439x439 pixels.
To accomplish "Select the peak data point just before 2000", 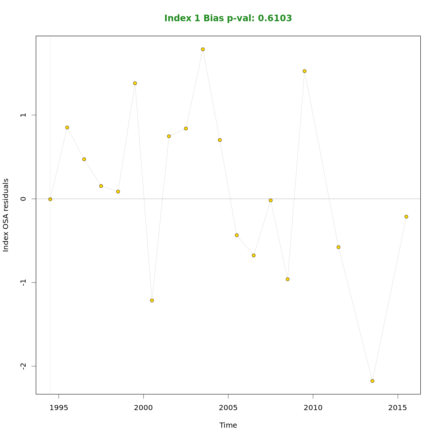I will (x=135, y=83).
